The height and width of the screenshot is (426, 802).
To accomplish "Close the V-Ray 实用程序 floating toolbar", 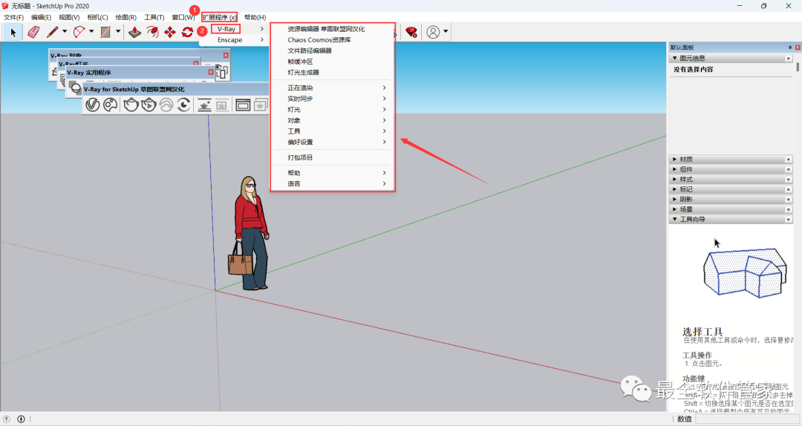I will pyautogui.click(x=210, y=72).
